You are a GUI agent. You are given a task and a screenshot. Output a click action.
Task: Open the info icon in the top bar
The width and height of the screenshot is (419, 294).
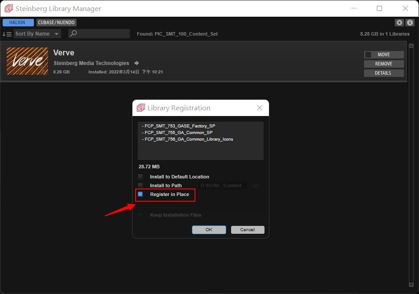410,23
